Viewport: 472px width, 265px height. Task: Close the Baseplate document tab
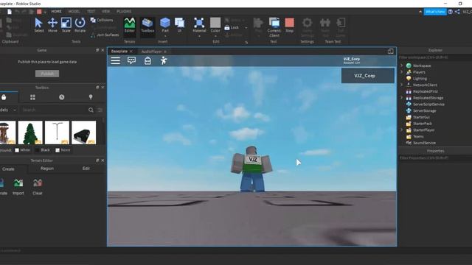coord(131,52)
